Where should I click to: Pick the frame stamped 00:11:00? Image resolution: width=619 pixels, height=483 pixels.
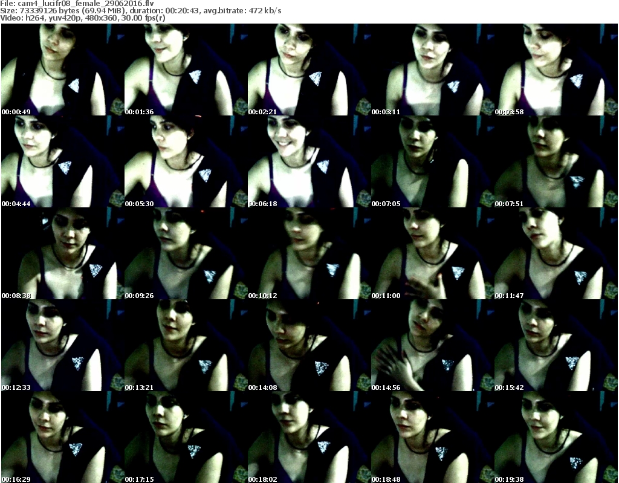pos(432,253)
